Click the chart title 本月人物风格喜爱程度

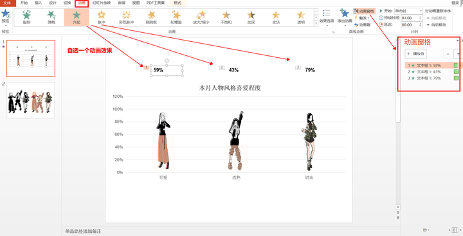pyautogui.click(x=230, y=87)
